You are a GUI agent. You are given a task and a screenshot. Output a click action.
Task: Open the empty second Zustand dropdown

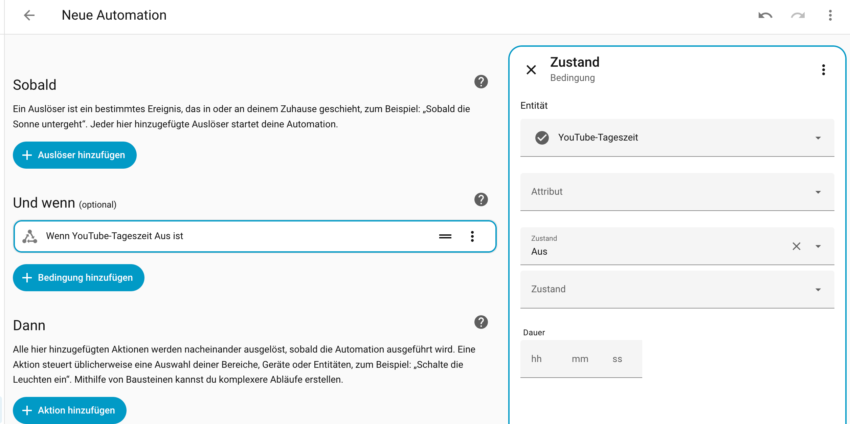pos(818,290)
